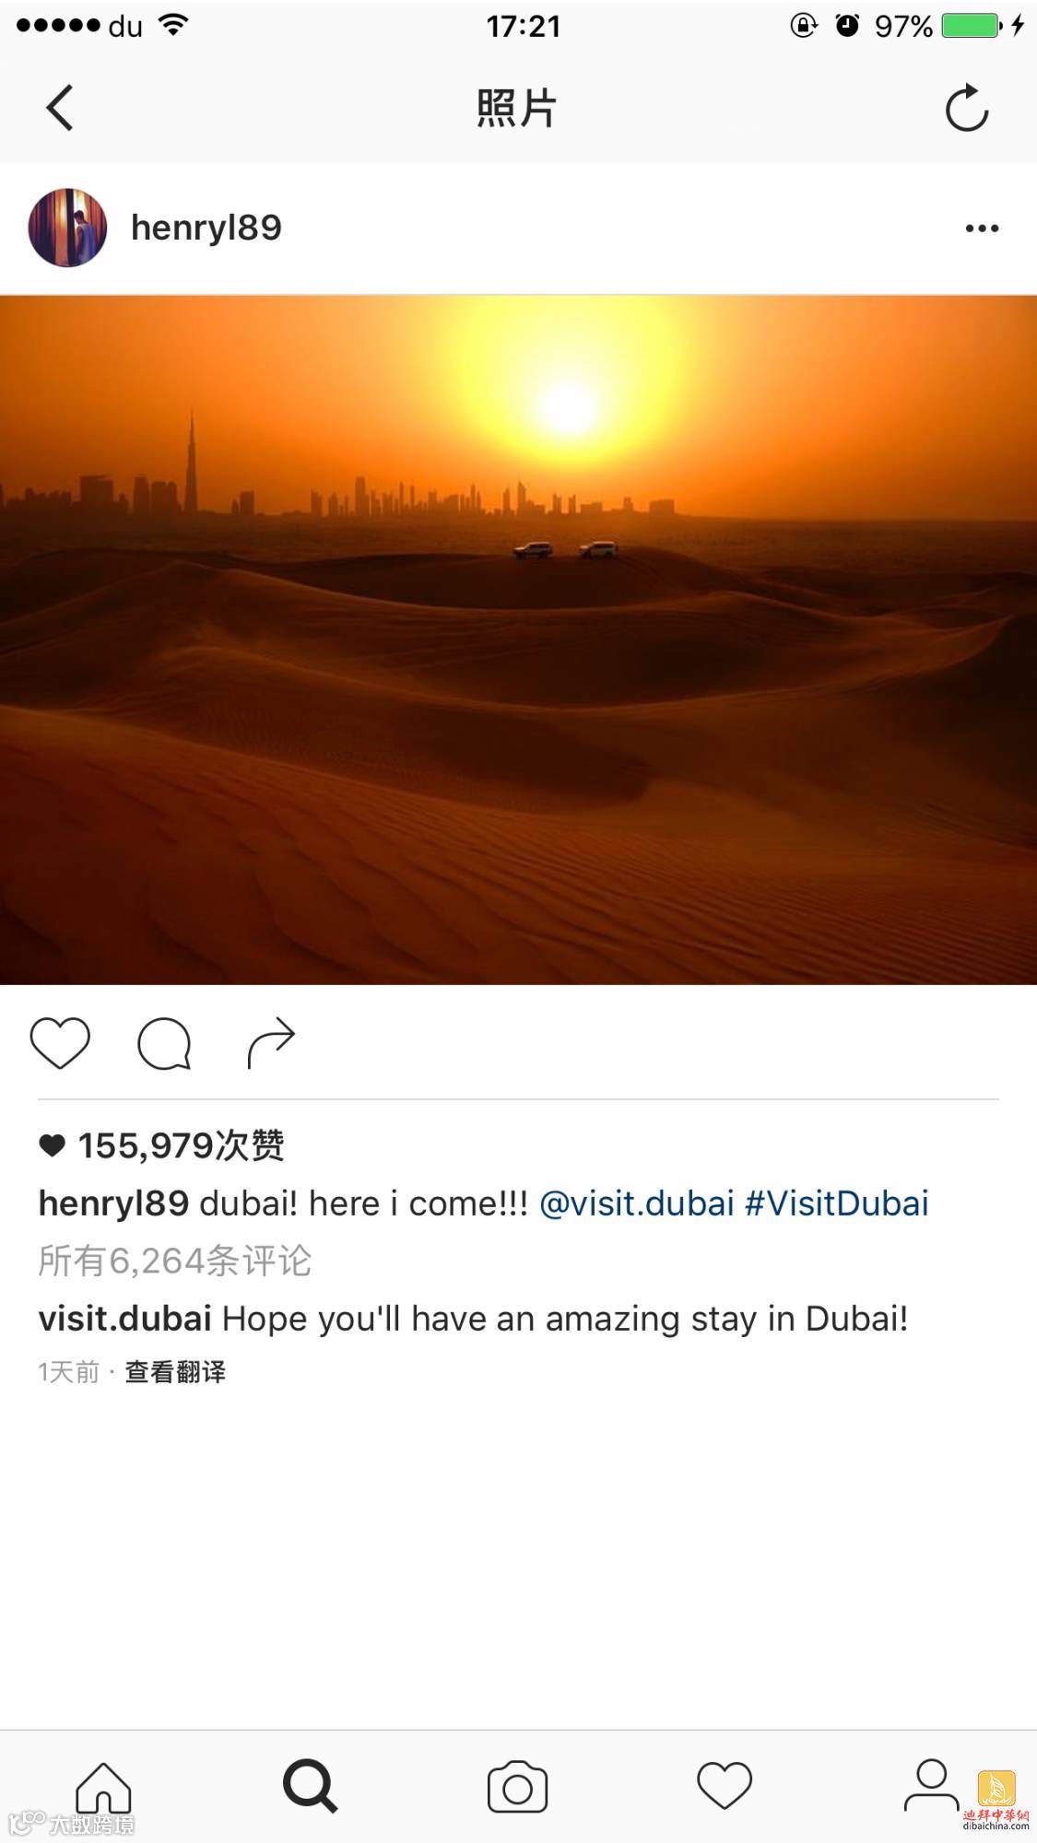Open the three-dot post options menu
Screen dimensions: 1037x1843
pos(982,229)
